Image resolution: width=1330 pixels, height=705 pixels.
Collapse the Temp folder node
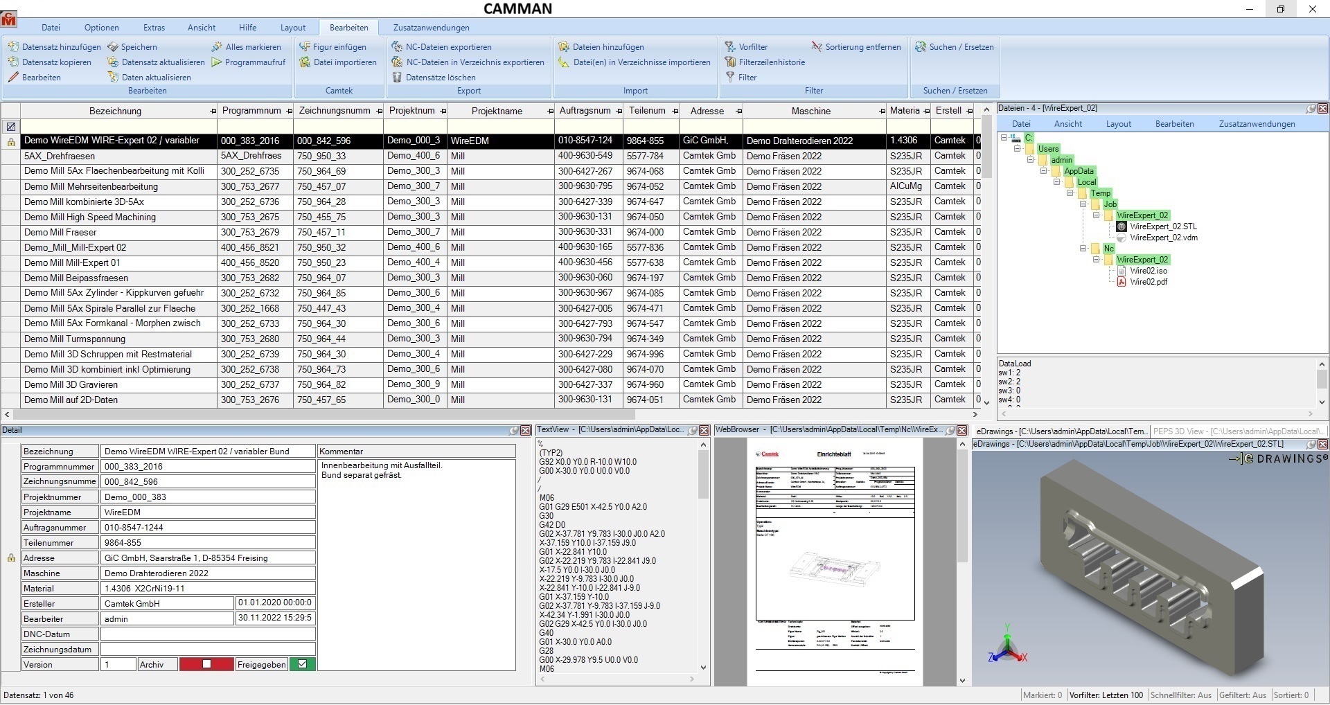(1070, 193)
